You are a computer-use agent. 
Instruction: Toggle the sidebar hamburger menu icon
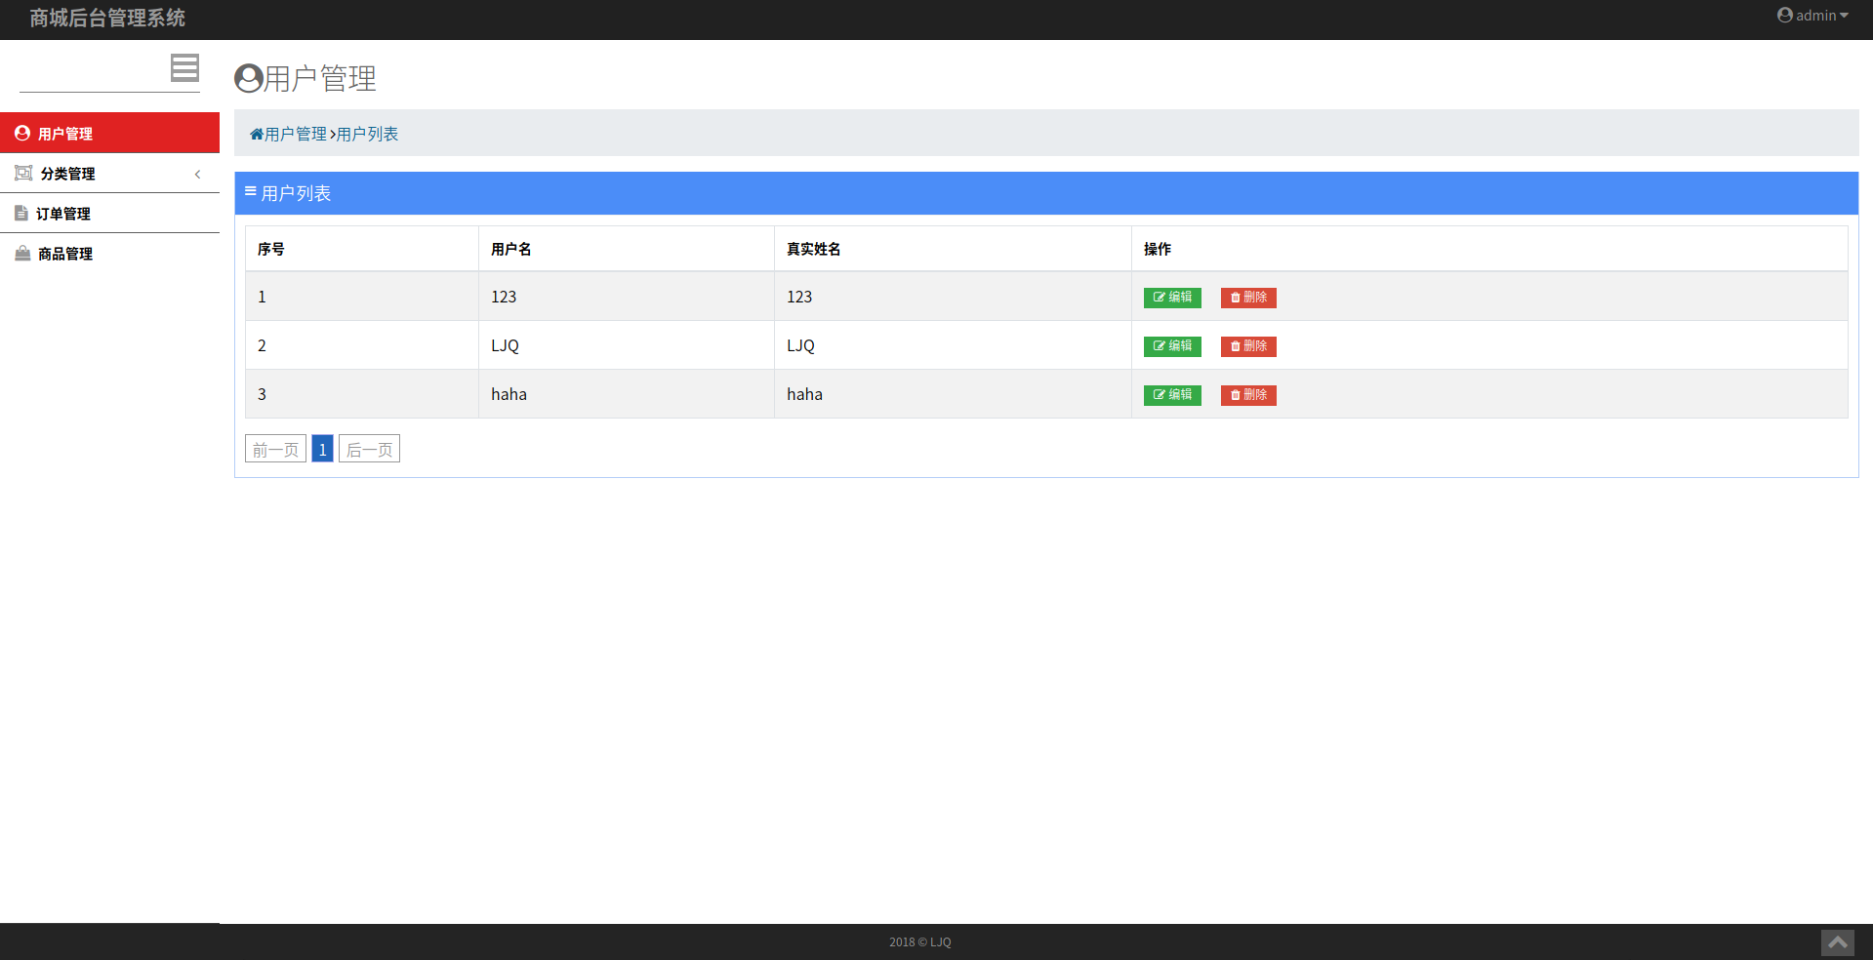coord(184,67)
